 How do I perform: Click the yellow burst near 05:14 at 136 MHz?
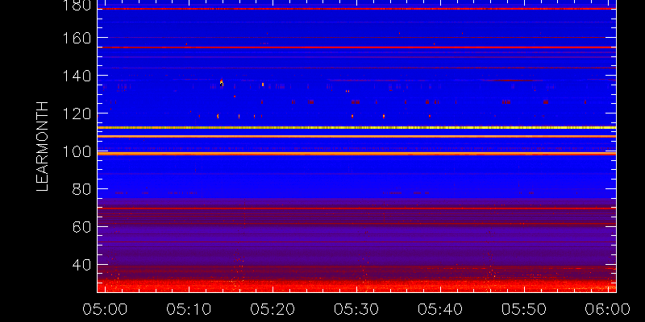pos(222,83)
